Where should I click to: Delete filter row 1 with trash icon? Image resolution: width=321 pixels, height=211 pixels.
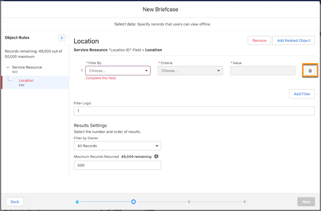tap(310, 71)
